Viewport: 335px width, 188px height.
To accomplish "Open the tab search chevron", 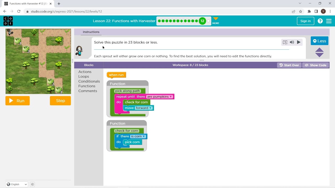I will pos(300,3).
